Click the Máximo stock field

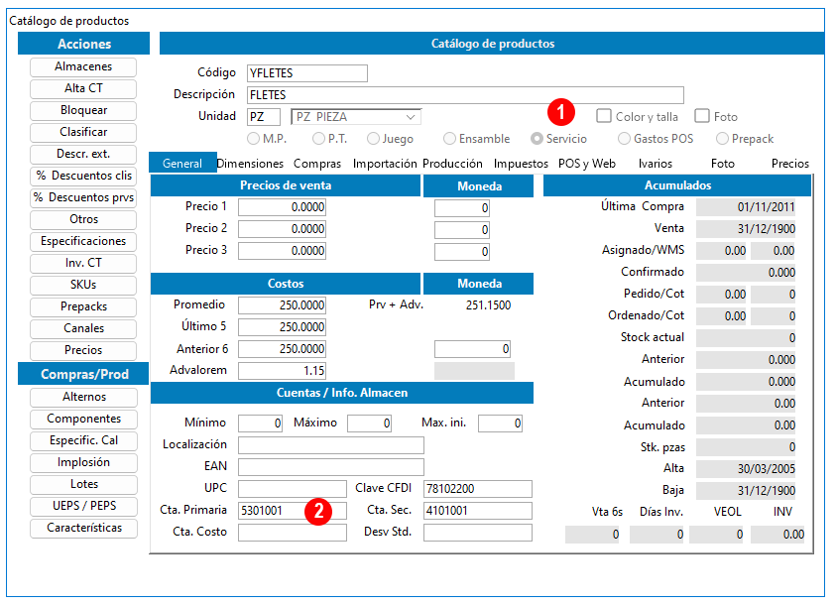370,424
